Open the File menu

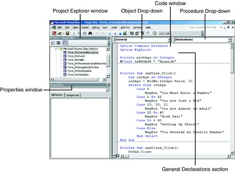[60, 28]
